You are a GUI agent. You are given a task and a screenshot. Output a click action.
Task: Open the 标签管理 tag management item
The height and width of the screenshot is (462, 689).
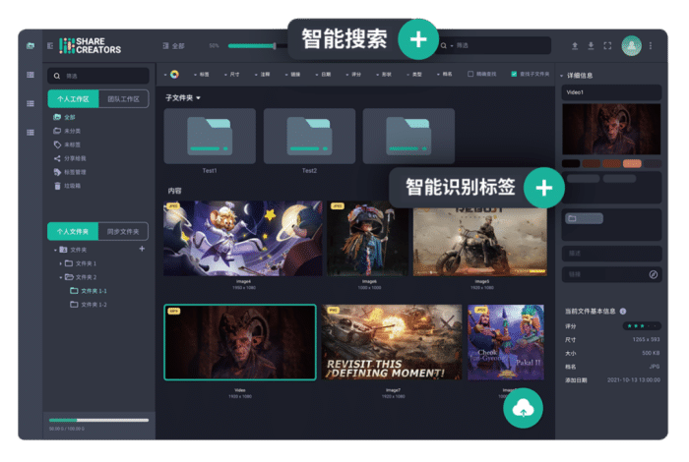70,172
